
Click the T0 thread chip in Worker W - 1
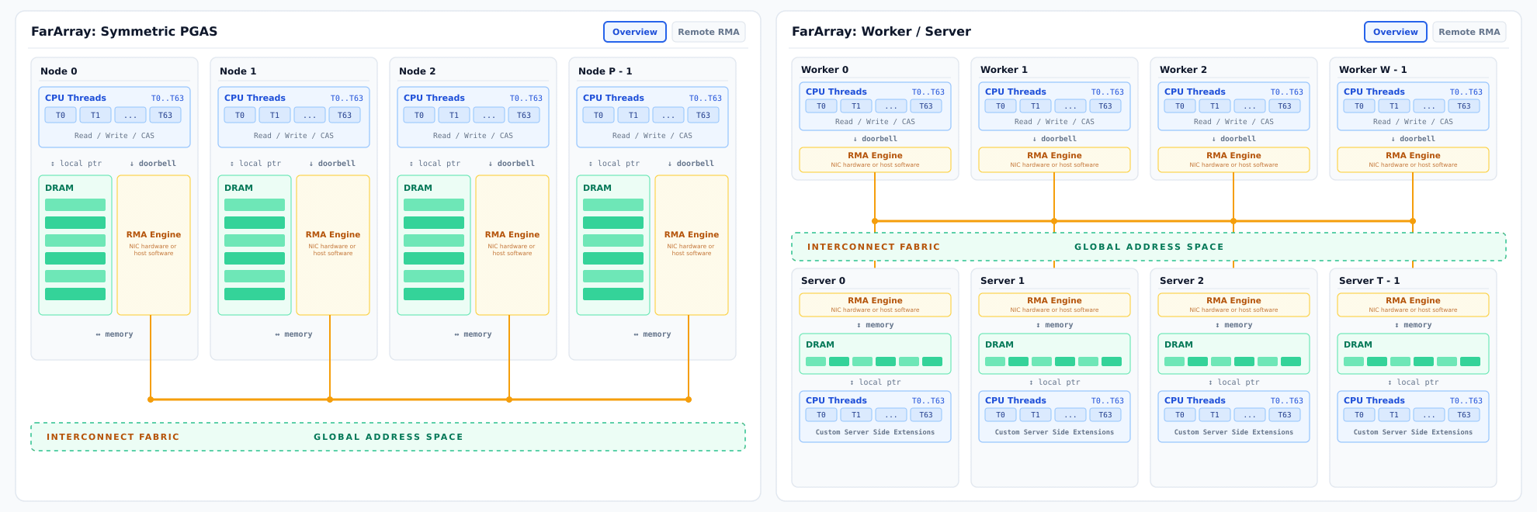pos(1359,106)
